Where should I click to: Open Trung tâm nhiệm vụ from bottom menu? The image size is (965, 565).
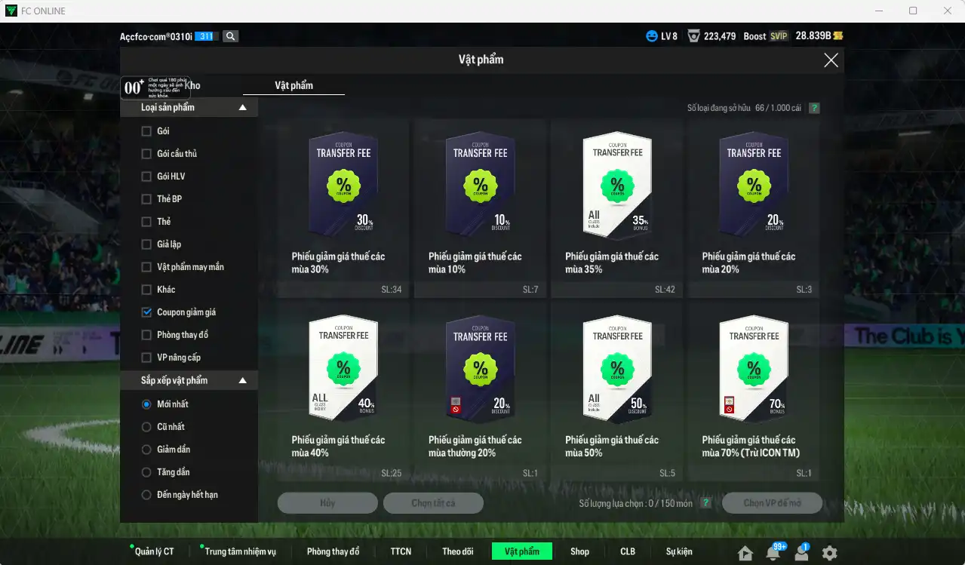point(240,551)
